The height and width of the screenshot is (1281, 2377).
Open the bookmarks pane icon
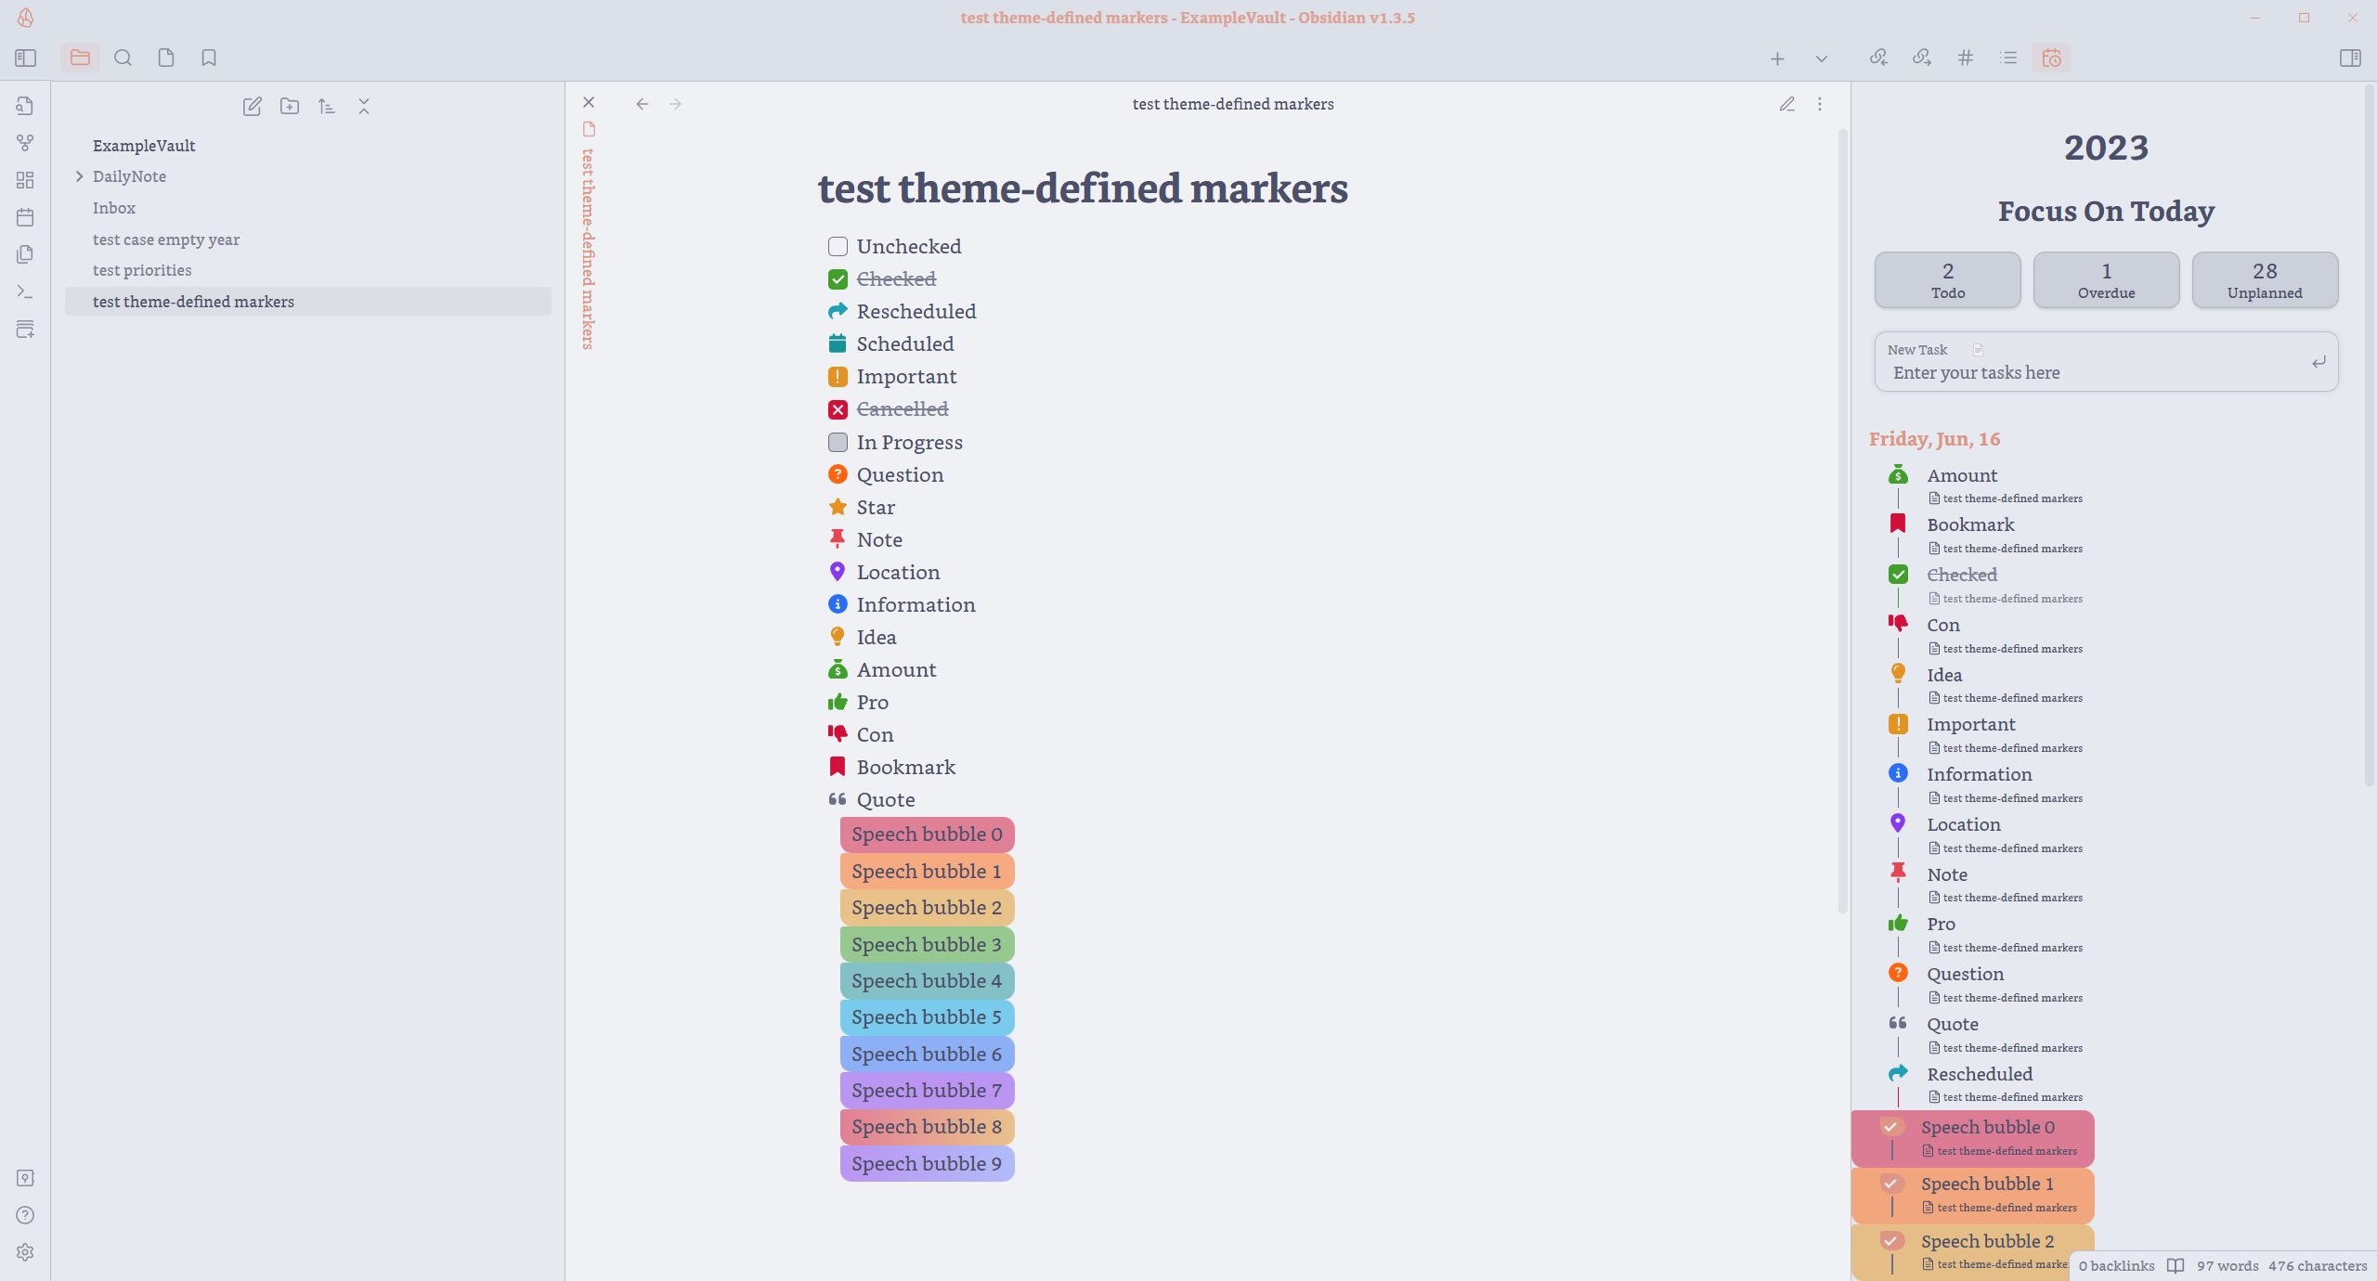[209, 58]
